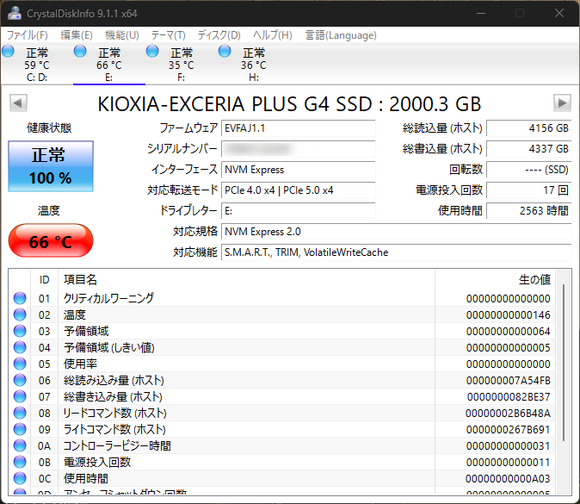Click the blue orb for attribute 05 使用率
This screenshot has width=580, height=504.
pos(20,364)
